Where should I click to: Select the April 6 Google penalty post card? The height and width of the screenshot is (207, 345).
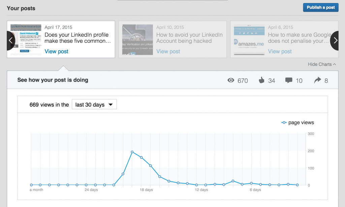pos(284,39)
